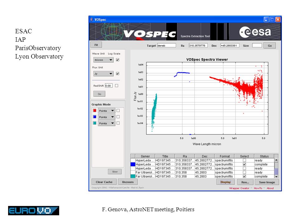Click the Dec coordinate input field
Viewport: 299px width, 224px height.
pyautogui.click(x=230, y=45)
